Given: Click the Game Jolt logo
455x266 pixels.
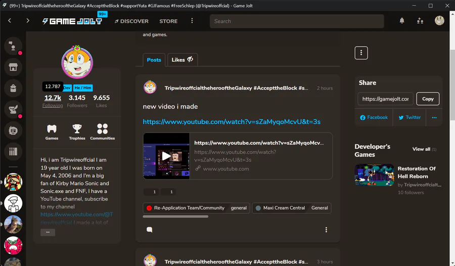Looking at the screenshot, I should [x=72, y=21].
